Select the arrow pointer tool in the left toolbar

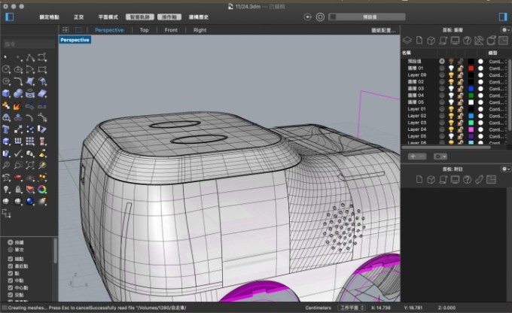pos(5,57)
